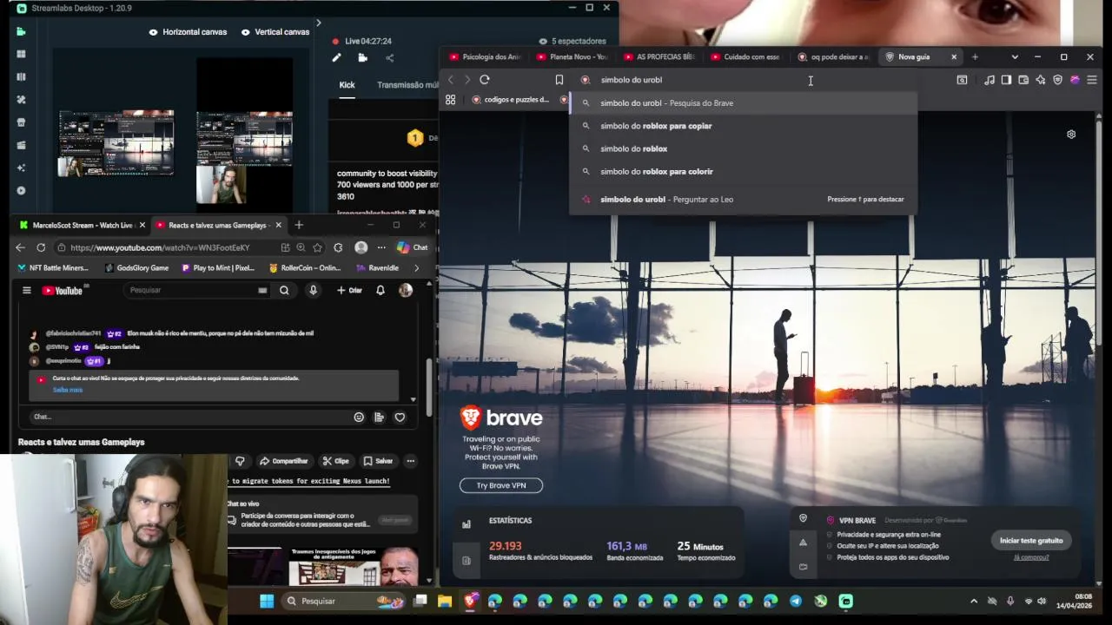Click YouTube Clipe button
This screenshot has width=1112, height=625.
pyautogui.click(x=335, y=461)
